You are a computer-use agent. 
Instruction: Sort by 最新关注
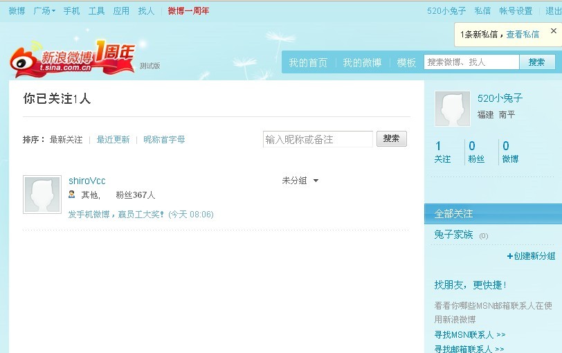[x=66, y=140]
